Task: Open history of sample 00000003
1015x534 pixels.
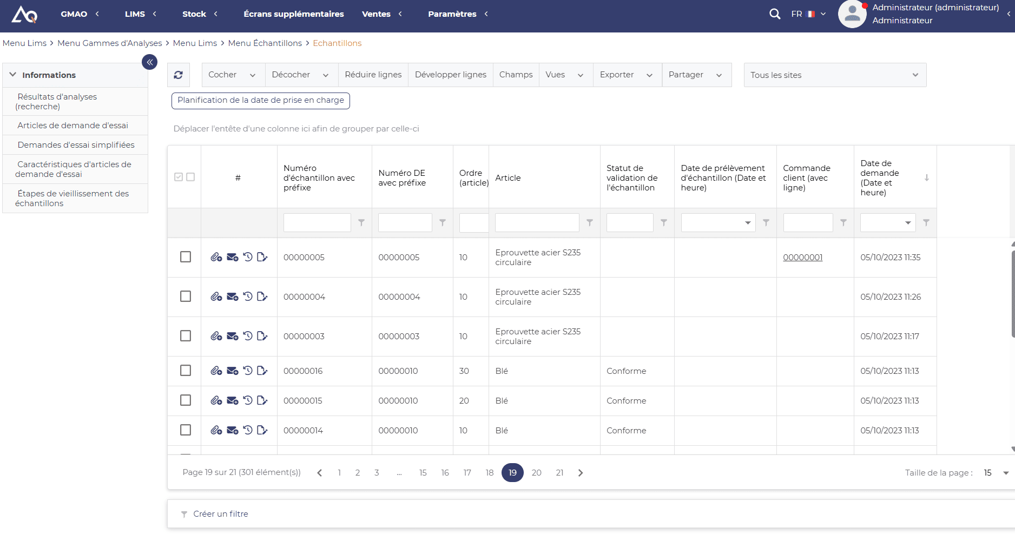Action: tap(248, 336)
